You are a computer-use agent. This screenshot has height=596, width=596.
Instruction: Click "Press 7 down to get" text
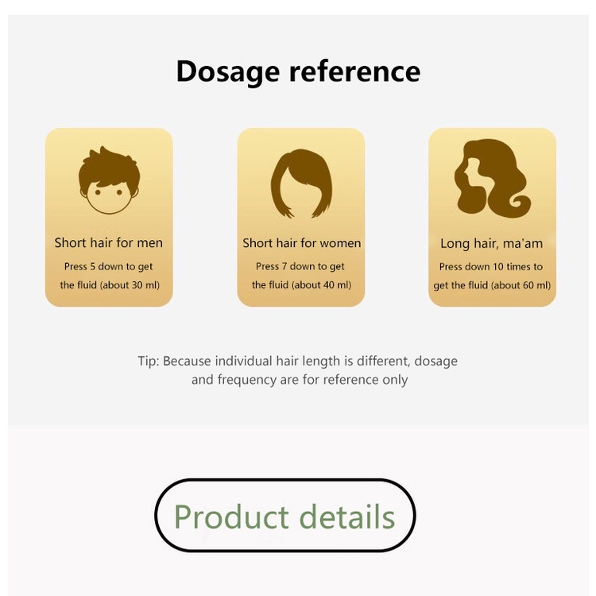[x=300, y=267]
